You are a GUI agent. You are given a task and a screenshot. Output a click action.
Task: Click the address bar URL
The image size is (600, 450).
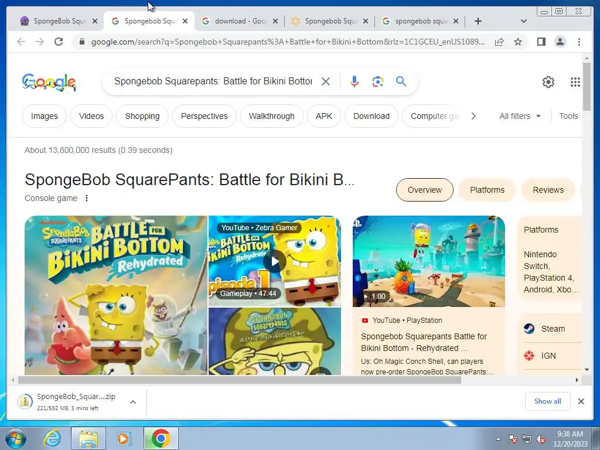[288, 42]
